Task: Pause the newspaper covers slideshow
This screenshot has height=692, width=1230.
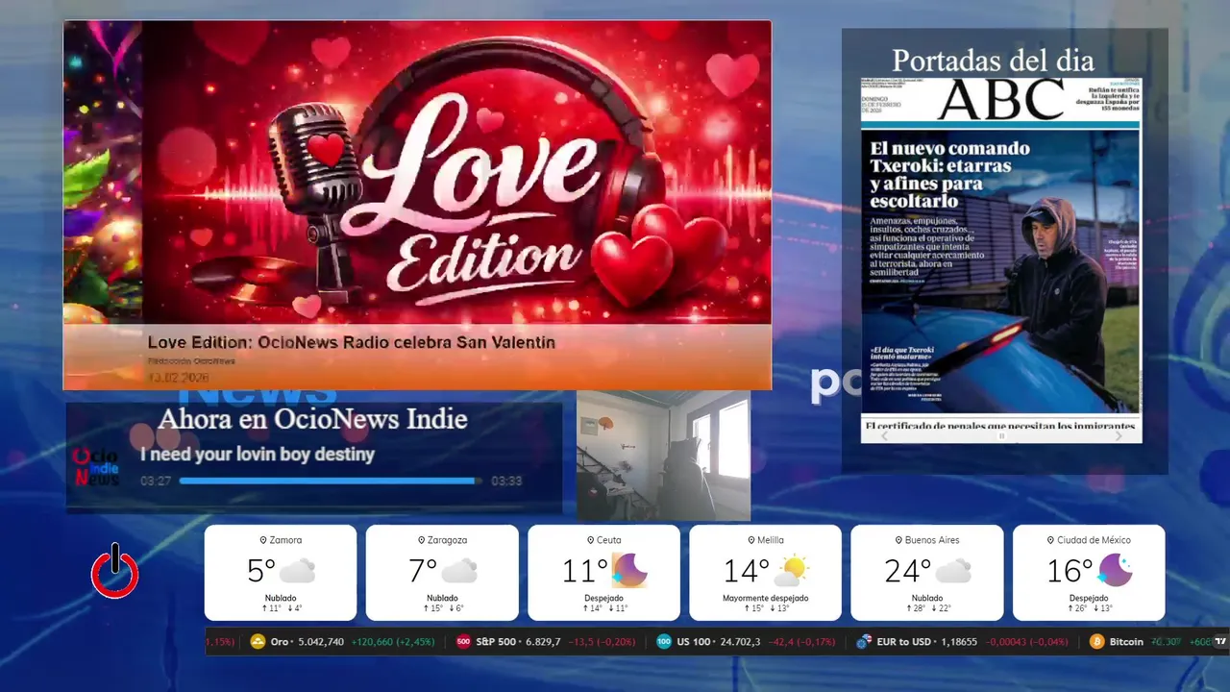Action: (1001, 436)
